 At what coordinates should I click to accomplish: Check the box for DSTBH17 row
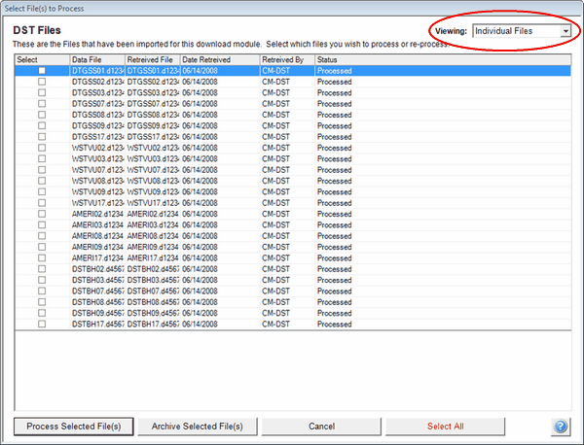(x=42, y=325)
